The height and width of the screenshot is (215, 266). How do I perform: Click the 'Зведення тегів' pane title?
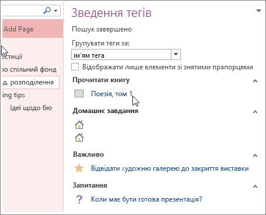111,13
